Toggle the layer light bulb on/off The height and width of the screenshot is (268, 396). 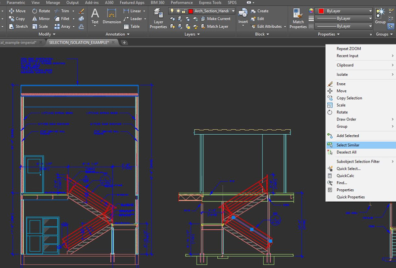pos(172,11)
